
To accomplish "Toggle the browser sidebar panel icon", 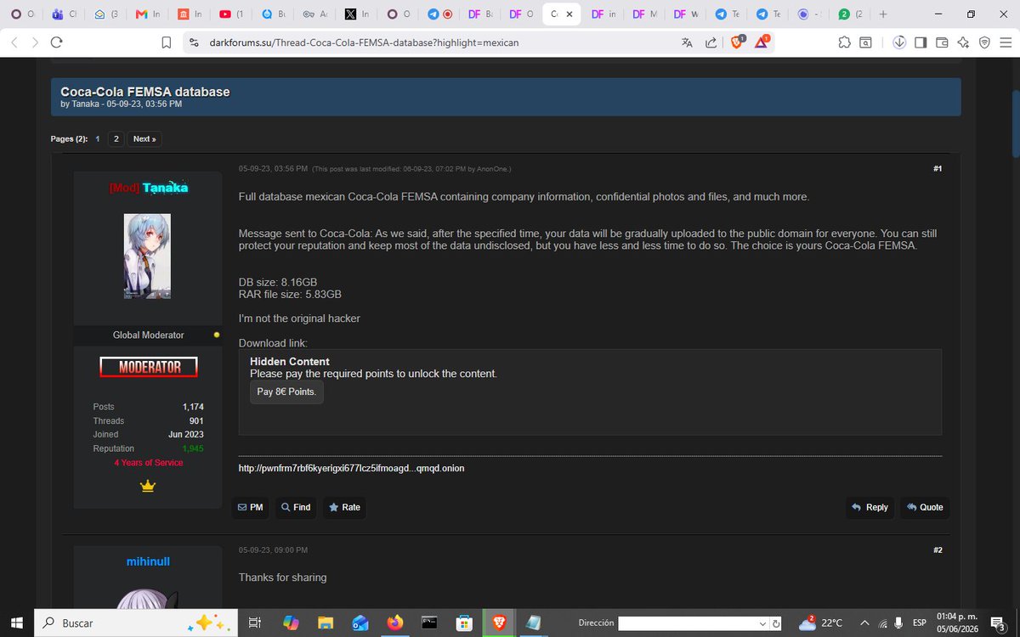I will click(920, 42).
